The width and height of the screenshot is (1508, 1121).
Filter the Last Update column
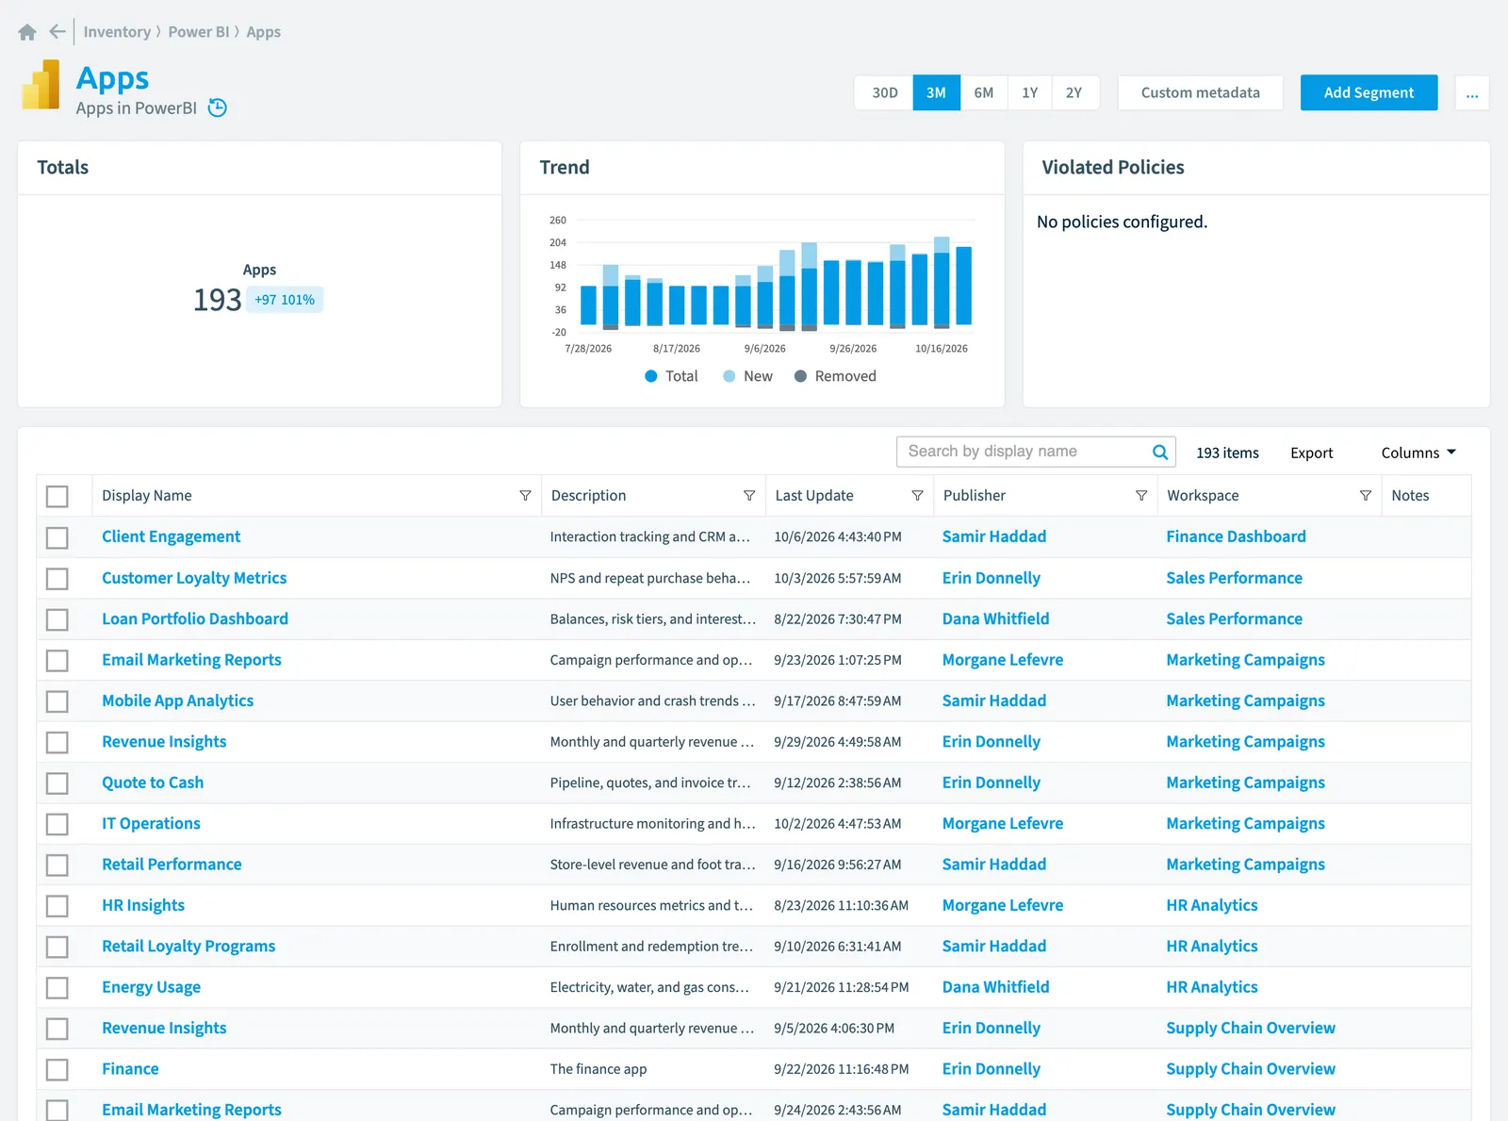(917, 496)
